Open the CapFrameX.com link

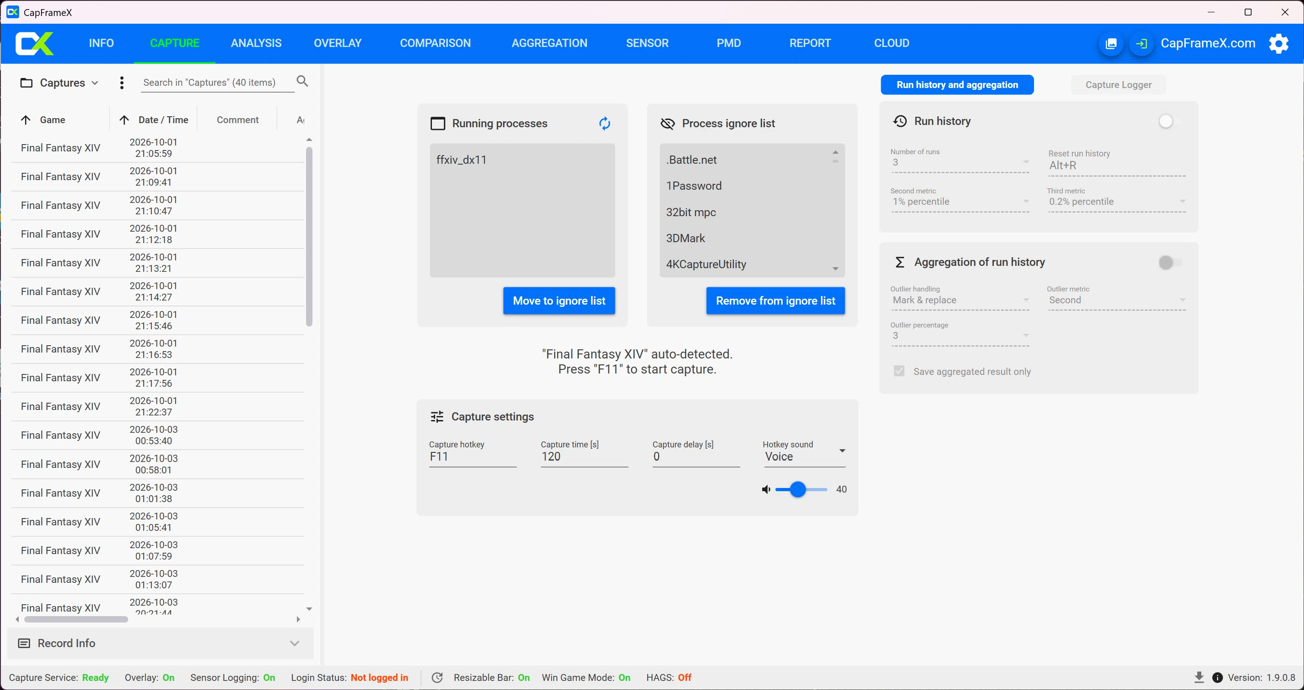[x=1208, y=43]
